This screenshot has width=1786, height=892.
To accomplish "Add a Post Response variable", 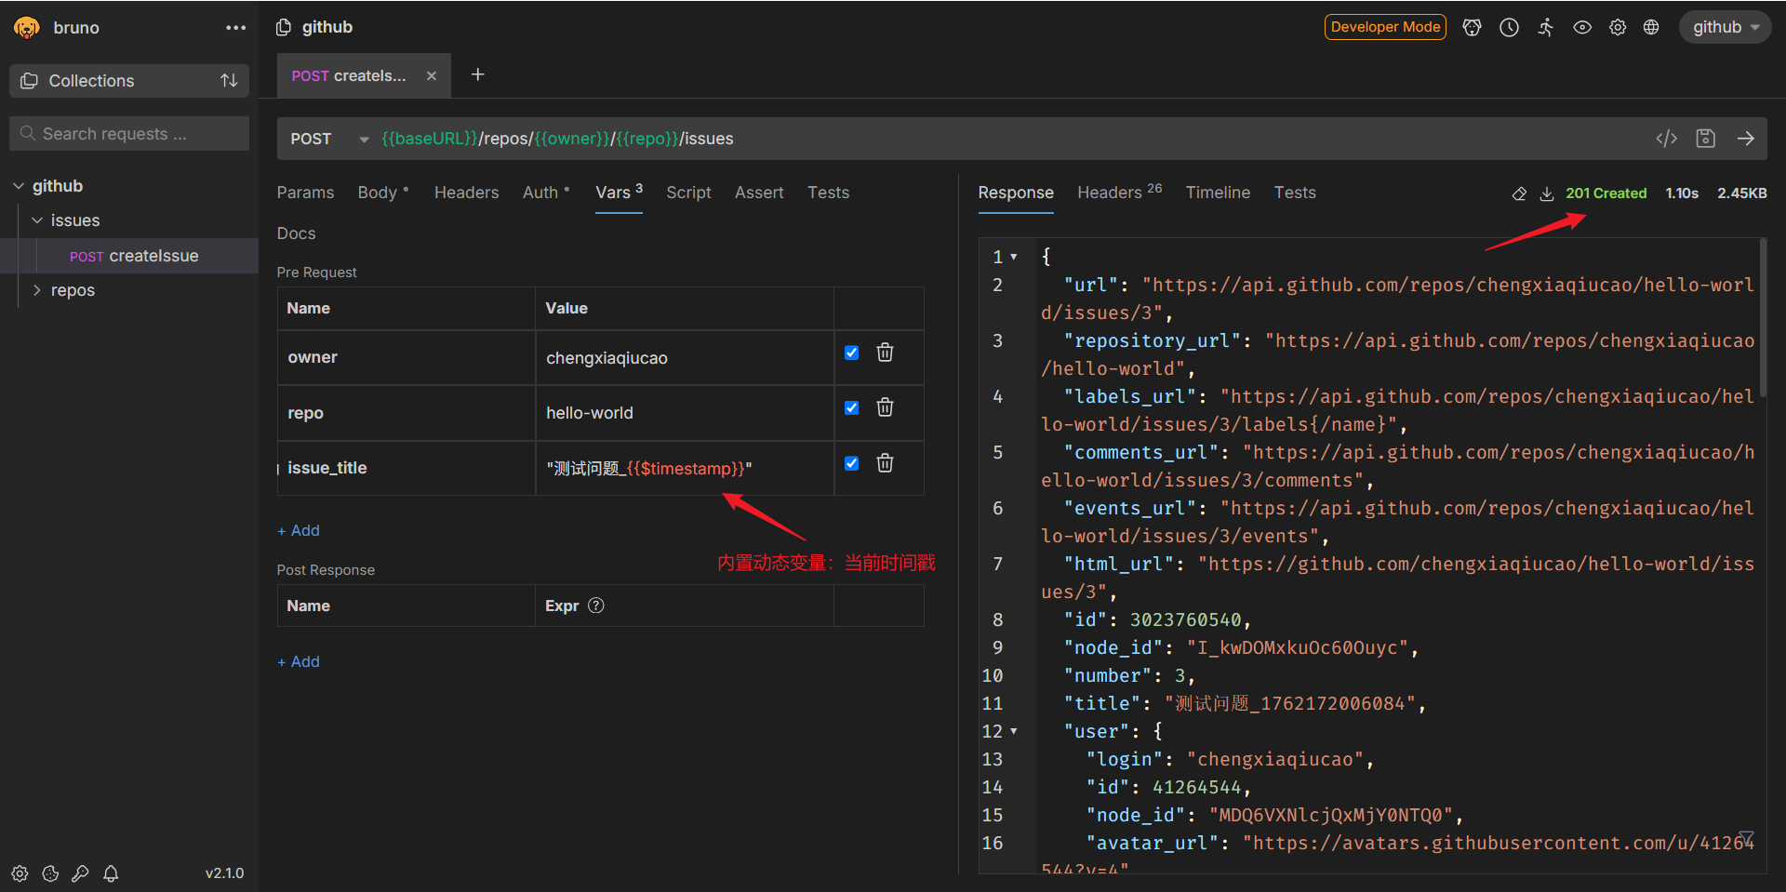I will click(x=299, y=661).
